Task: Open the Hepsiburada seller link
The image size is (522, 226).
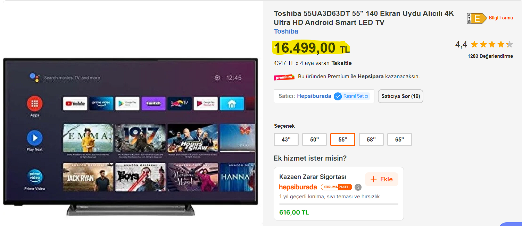Action: pyautogui.click(x=314, y=96)
